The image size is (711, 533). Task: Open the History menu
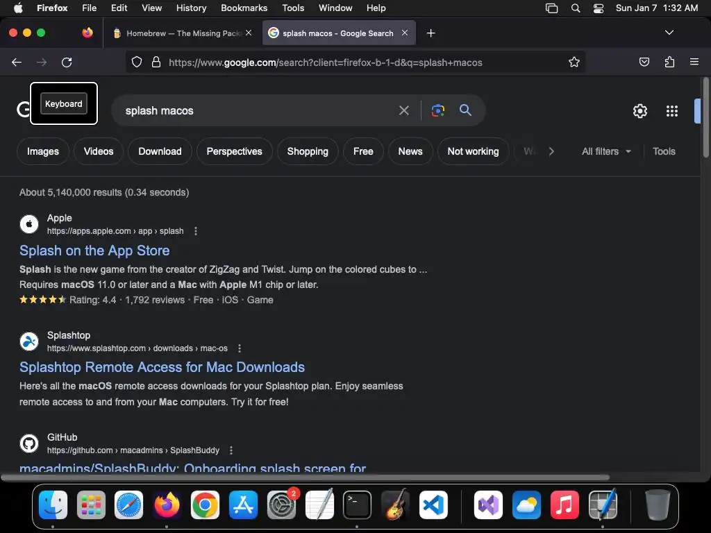(x=192, y=8)
